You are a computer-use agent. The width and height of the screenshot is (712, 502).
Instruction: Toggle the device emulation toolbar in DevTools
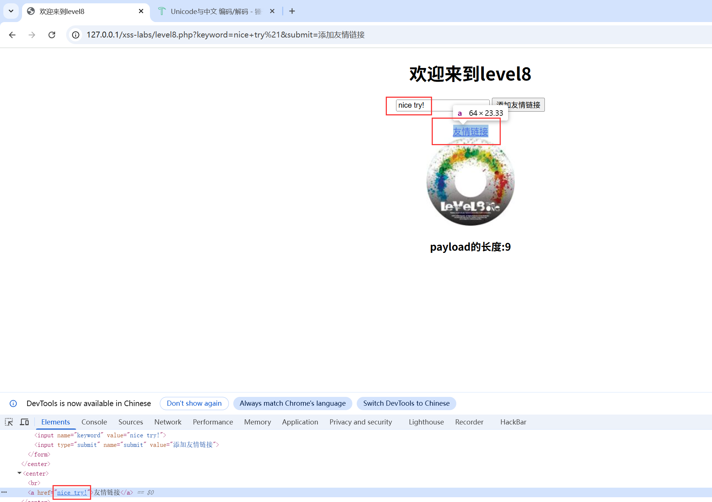(24, 422)
